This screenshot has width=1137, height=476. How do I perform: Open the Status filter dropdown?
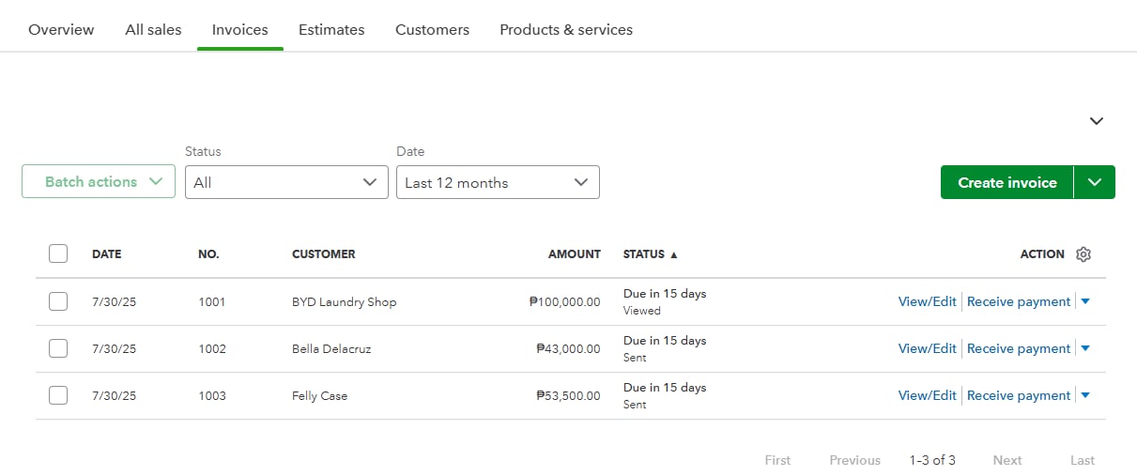pos(286,182)
